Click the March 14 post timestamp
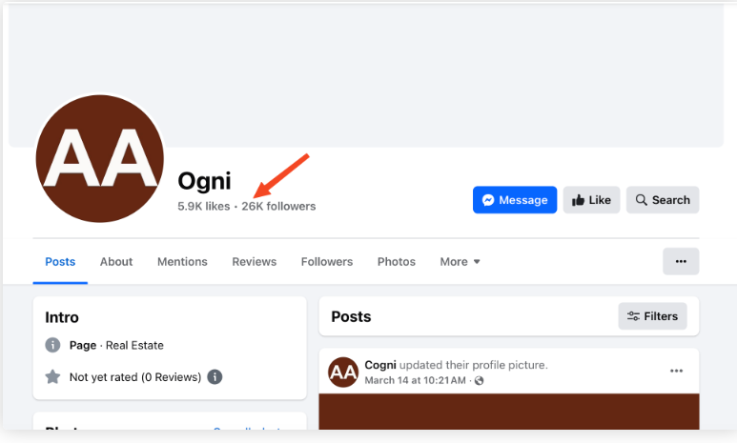The image size is (737, 443). point(415,381)
